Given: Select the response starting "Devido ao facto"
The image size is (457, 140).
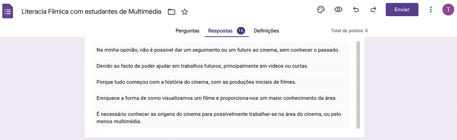Looking at the screenshot, I should pos(202,66).
